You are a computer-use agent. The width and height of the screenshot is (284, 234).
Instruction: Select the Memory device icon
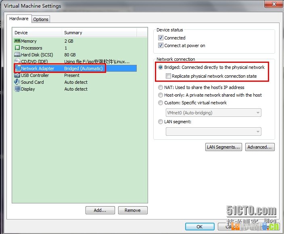tap(17, 41)
